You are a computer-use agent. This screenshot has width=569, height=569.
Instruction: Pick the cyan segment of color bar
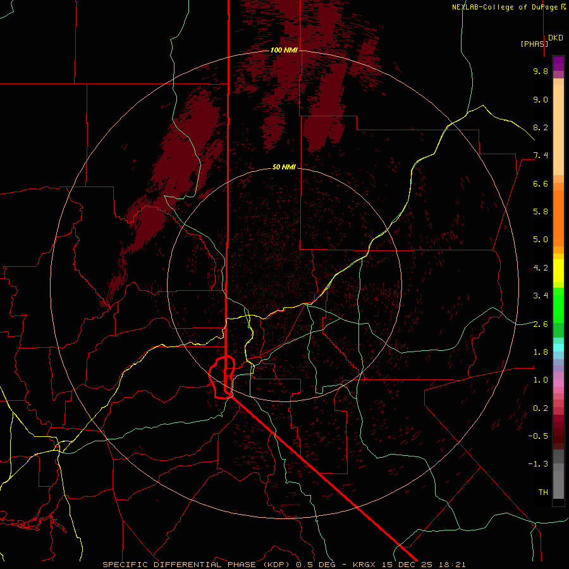[558, 348]
